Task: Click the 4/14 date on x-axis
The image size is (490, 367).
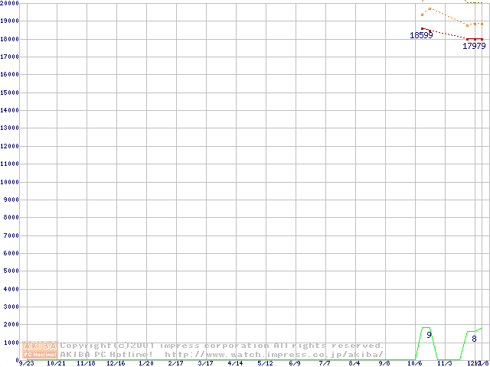Action: [235, 364]
